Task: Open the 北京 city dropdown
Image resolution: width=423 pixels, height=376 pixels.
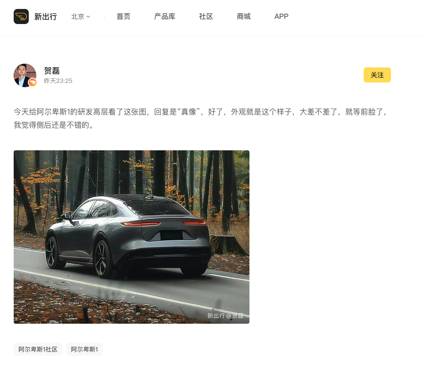Action: 81,16
